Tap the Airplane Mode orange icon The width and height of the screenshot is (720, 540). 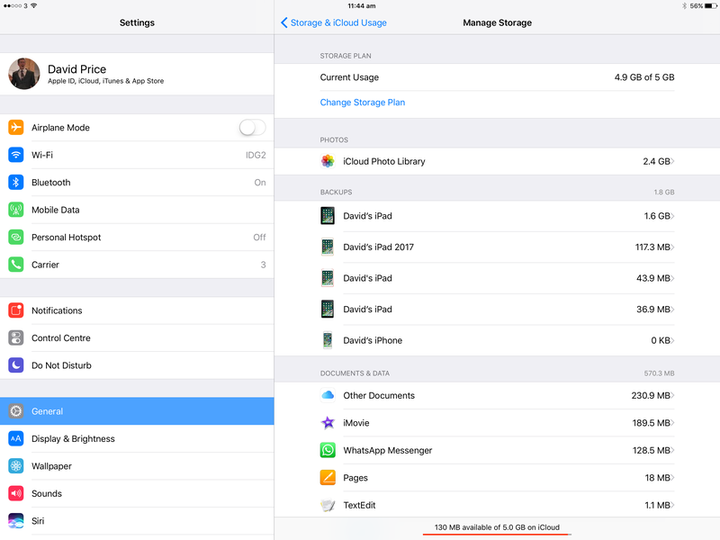(16, 127)
